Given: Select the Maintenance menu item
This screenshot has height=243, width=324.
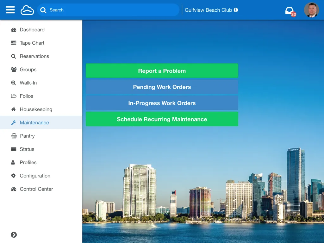Looking at the screenshot, I should click(41, 122).
